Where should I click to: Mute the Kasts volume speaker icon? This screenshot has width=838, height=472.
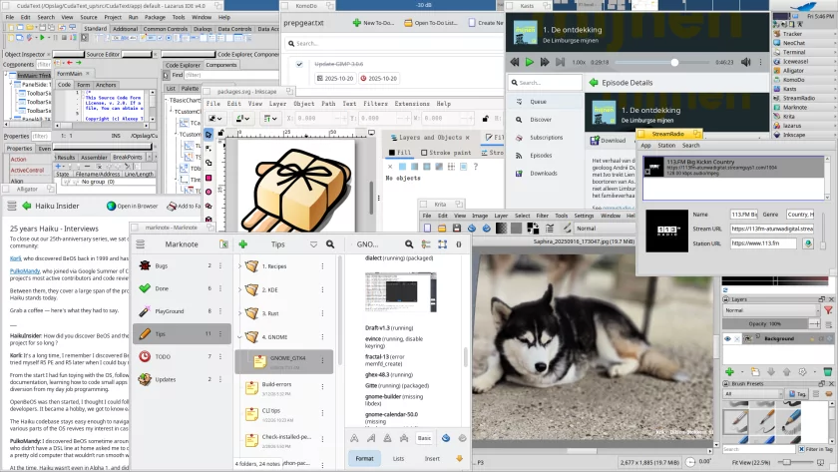745,62
